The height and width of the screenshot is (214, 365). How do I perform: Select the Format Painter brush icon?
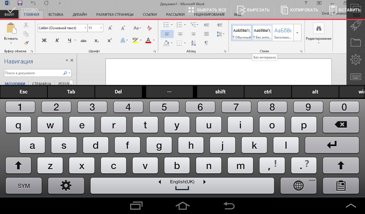coord(26,43)
